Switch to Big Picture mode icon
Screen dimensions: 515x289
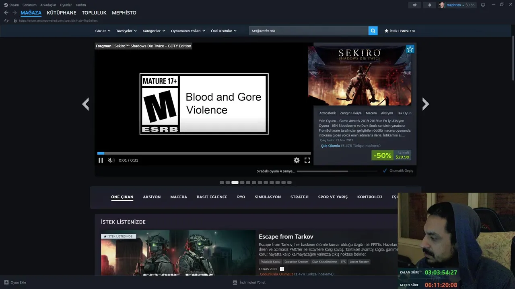483,5
